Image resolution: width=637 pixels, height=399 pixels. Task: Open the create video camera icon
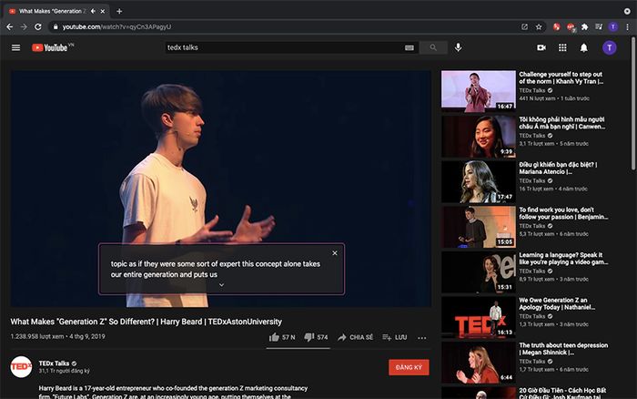541,47
